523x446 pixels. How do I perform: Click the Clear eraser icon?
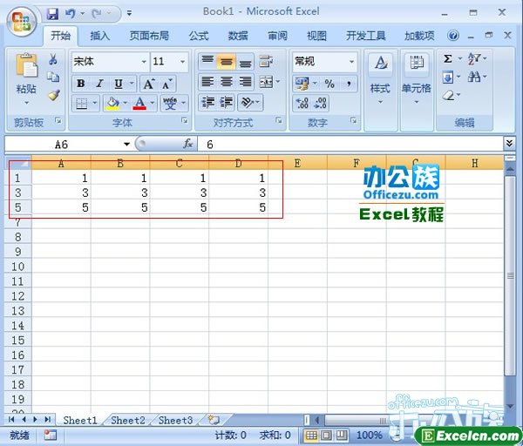point(448,96)
